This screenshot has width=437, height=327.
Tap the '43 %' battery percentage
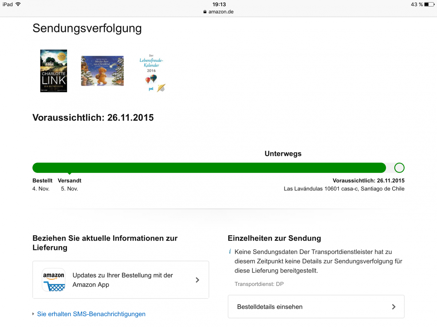coord(417,4)
